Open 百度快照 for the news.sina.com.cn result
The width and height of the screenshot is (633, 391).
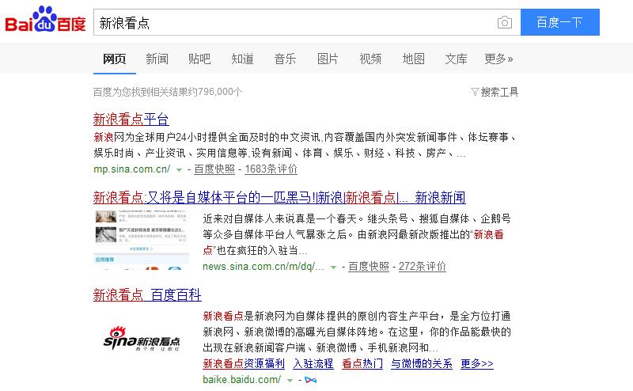(369, 267)
